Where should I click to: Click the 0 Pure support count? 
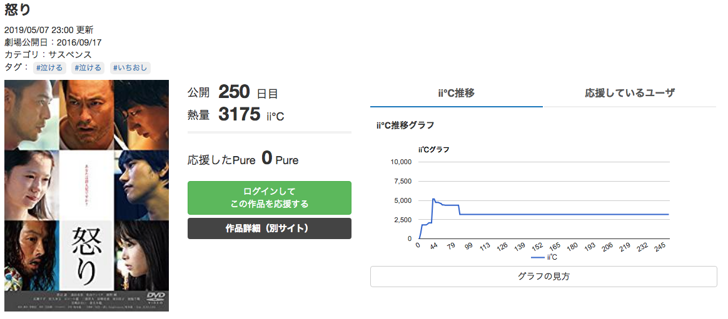(x=267, y=159)
